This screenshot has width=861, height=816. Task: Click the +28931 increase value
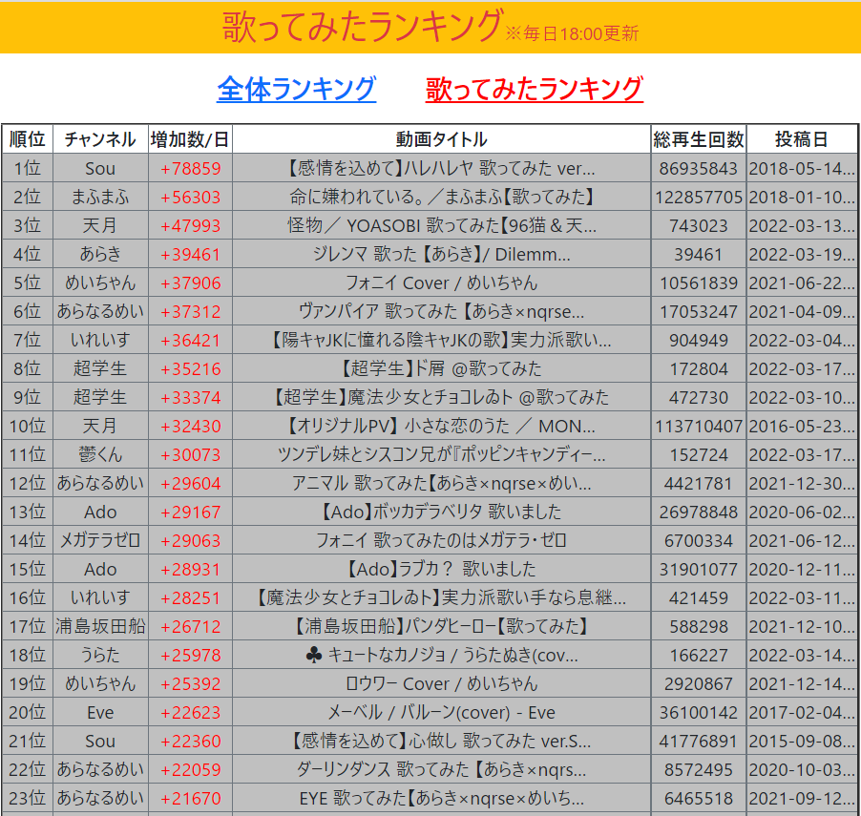(x=191, y=569)
